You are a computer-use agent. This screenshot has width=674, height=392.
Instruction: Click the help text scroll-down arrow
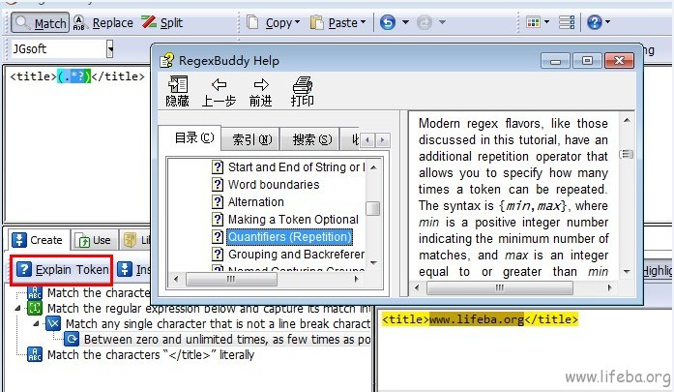tap(627, 272)
